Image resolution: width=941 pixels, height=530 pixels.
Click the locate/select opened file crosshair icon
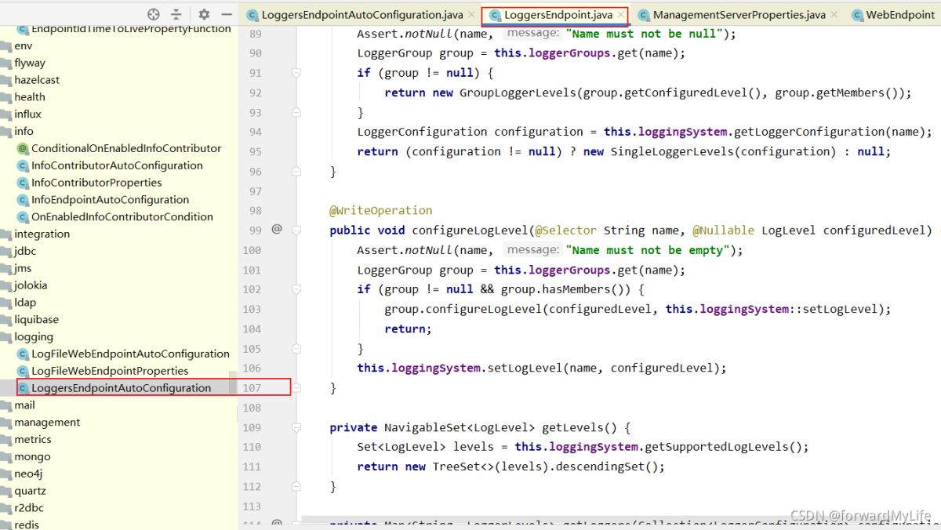(154, 14)
